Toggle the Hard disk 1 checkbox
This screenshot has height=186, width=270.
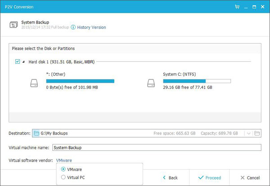tap(18, 61)
